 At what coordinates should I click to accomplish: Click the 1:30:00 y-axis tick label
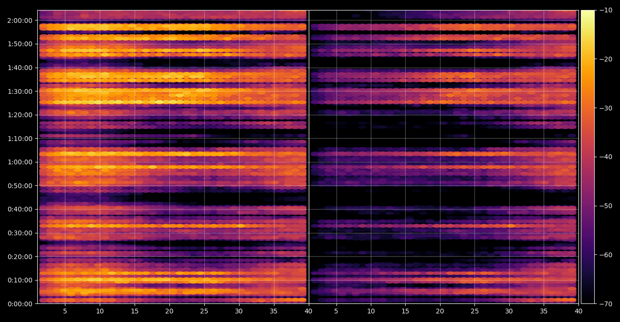click(20, 91)
